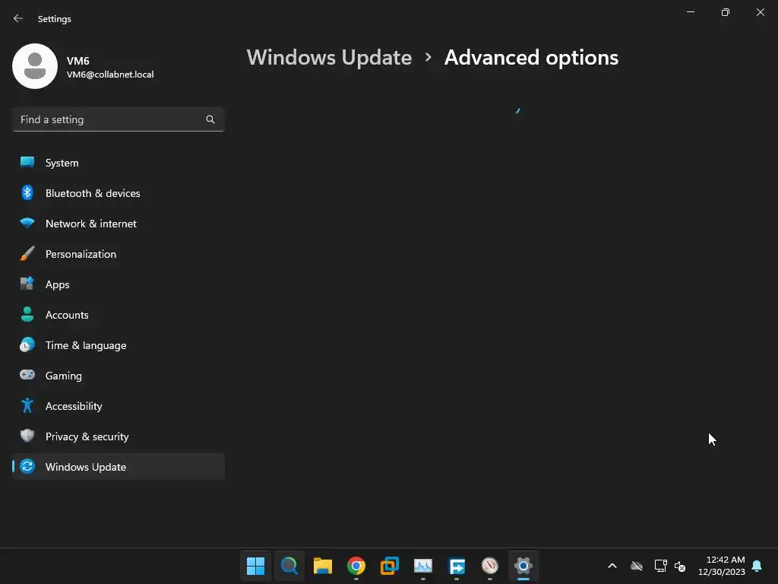Open the Gaming label
The height and width of the screenshot is (584, 778).
pyautogui.click(x=64, y=376)
